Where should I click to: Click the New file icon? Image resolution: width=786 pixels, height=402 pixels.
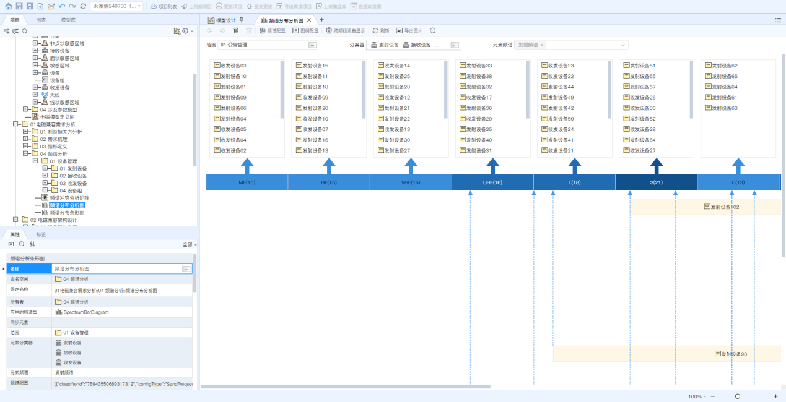[40, 6]
